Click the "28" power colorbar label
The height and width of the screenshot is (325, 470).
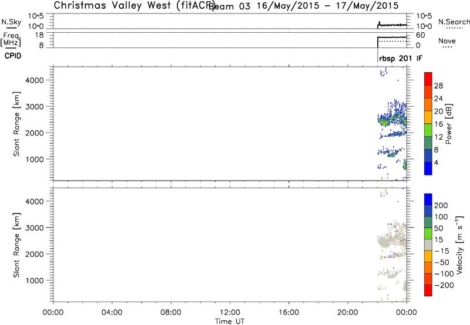(438, 86)
